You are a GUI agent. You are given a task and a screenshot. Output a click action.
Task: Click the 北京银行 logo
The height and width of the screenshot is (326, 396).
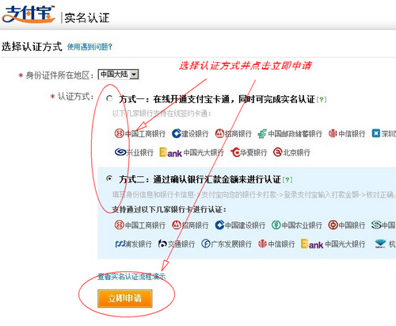click(278, 152)
